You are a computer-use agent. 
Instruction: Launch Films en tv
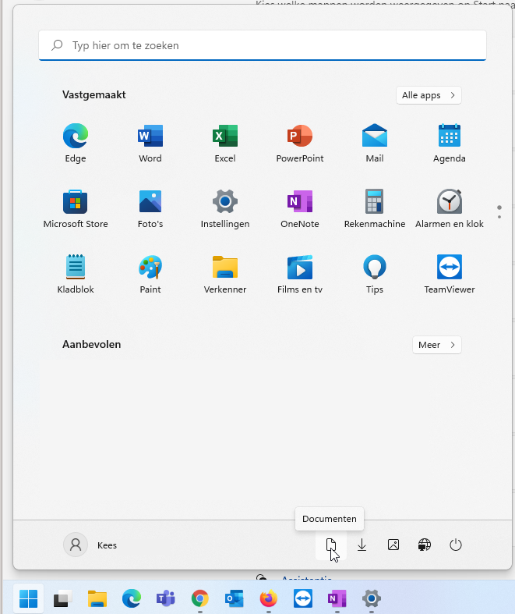pyautogui.click(x=300, y=274)
